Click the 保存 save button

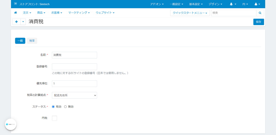(x=259, y=22)
